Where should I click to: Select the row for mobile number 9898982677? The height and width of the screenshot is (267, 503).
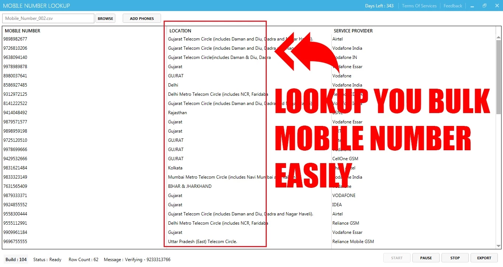(x=15, y=39)
